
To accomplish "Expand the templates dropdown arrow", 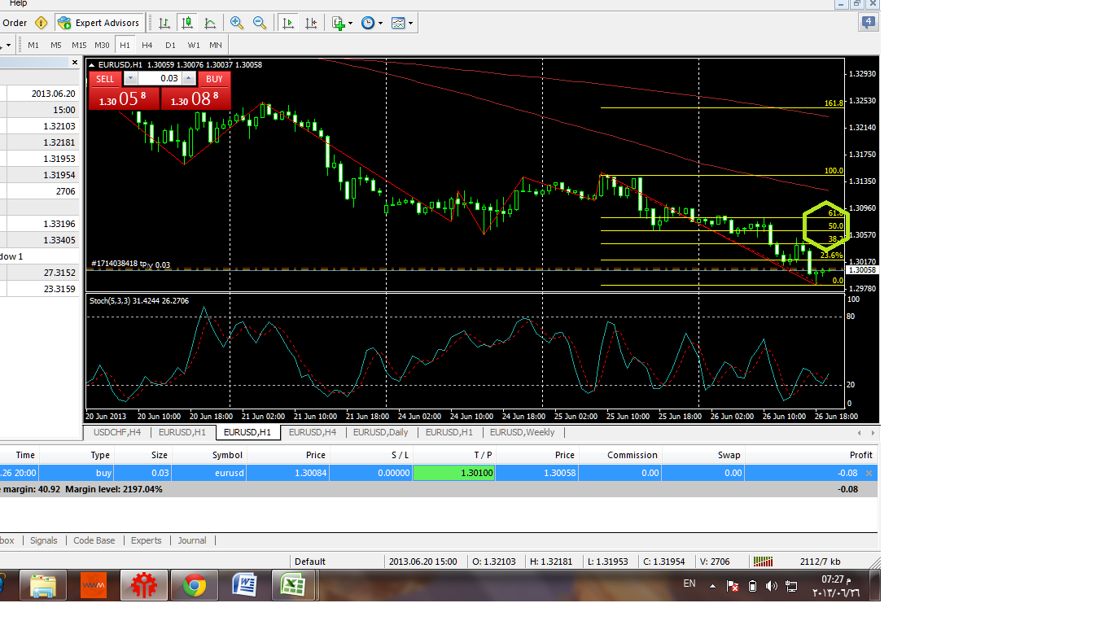I will pos(410,23).
